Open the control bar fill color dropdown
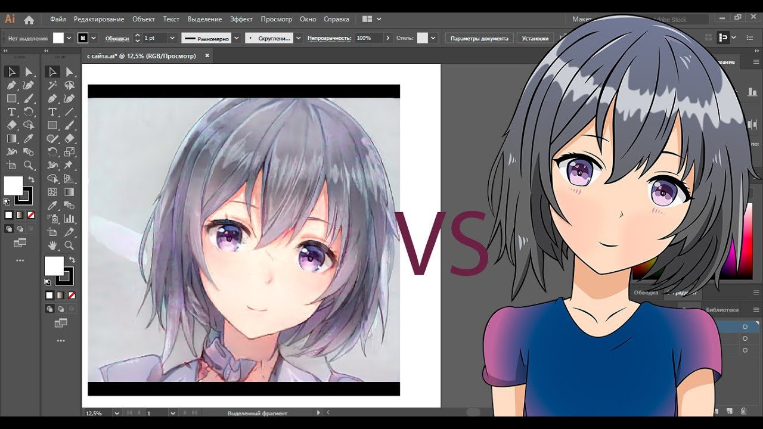The width and height of the screenshot is (763, 429). (x=69, y=38)
